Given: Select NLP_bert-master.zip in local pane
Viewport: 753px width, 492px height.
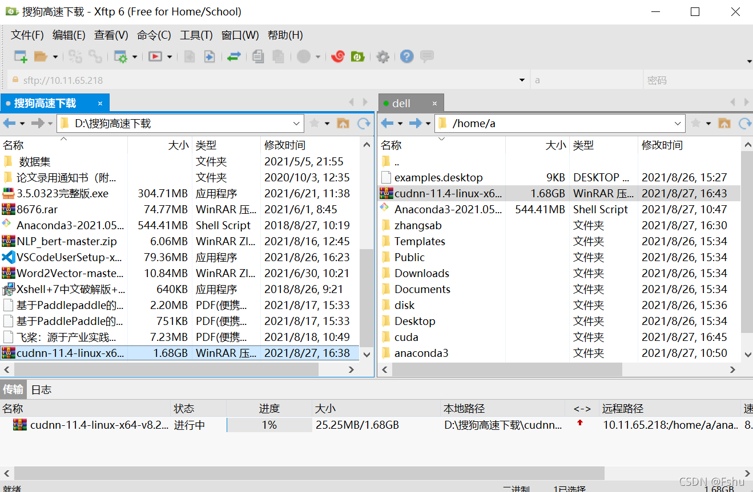Looking at the screenshot, I should click(180, 241).
